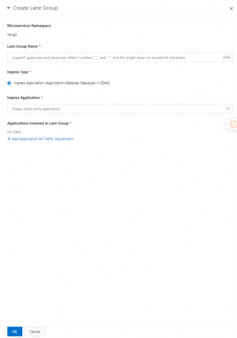Select the Ingress Application radio button
This screenshot has width=237, height=338.
pyautogui.click(x=9, y=83)
